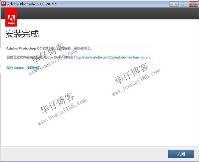
Task: Open the 视频教程 video tutorials link
Action: 33,68
